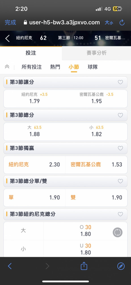Go forward with the browser forward arrow
This screenshot has height=285, width=131.
pyautogui.click(x=47, y=266)
